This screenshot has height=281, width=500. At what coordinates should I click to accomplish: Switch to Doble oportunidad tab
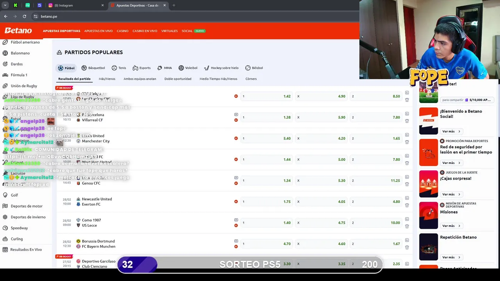click(x=178, y=79)
